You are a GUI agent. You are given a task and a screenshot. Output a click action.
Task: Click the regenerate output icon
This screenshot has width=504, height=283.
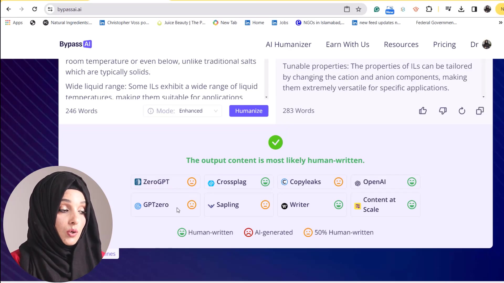tap(462, 111)
